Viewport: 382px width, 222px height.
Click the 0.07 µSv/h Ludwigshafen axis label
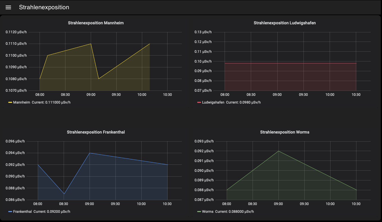click(x=203, y=91)
